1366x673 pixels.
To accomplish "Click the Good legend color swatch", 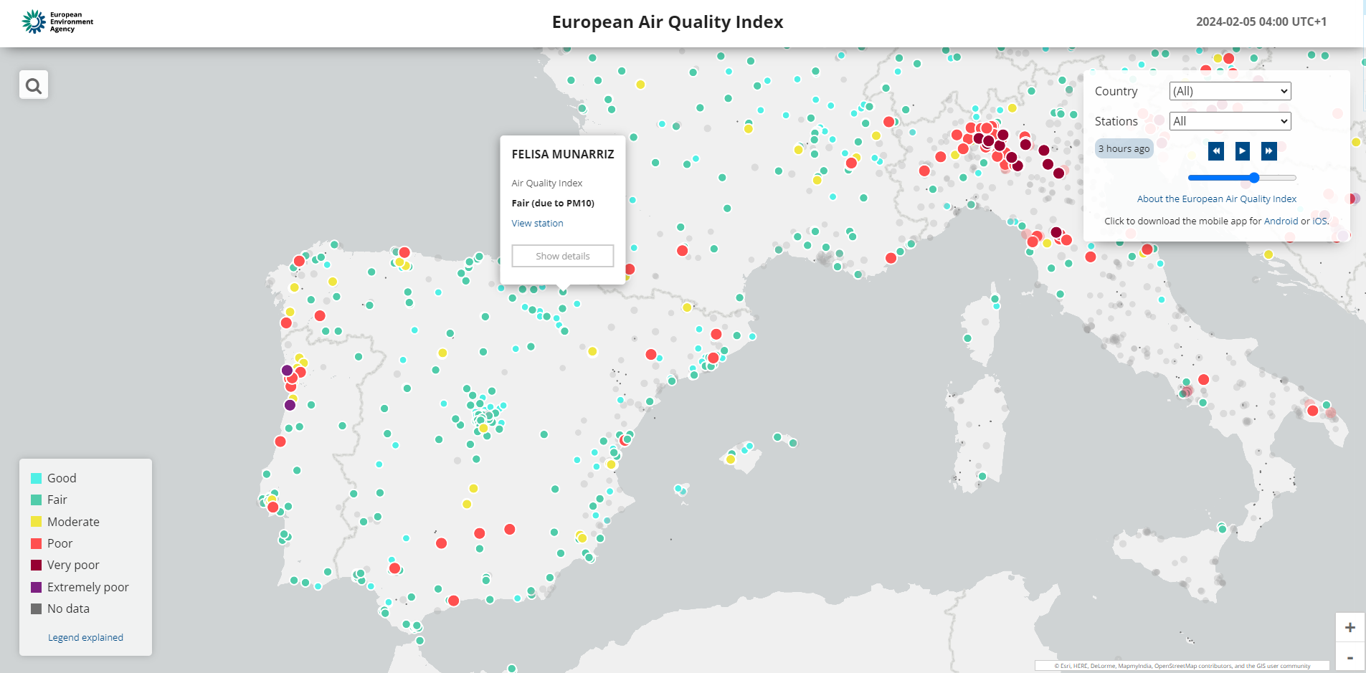I will click(37, 478).
